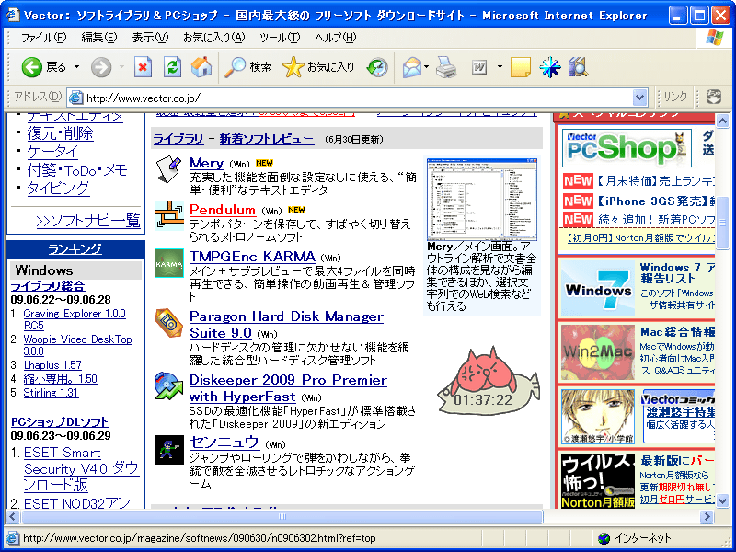The width and height of the screenshot is (736, 552).
Task: Click the Paragon Hard Disk Manager icon
Action: (169, 323)
